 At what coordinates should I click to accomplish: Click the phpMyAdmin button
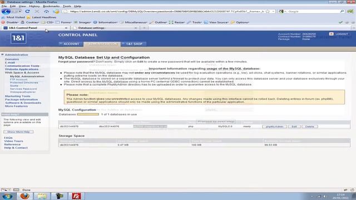(x=274, y=127)
